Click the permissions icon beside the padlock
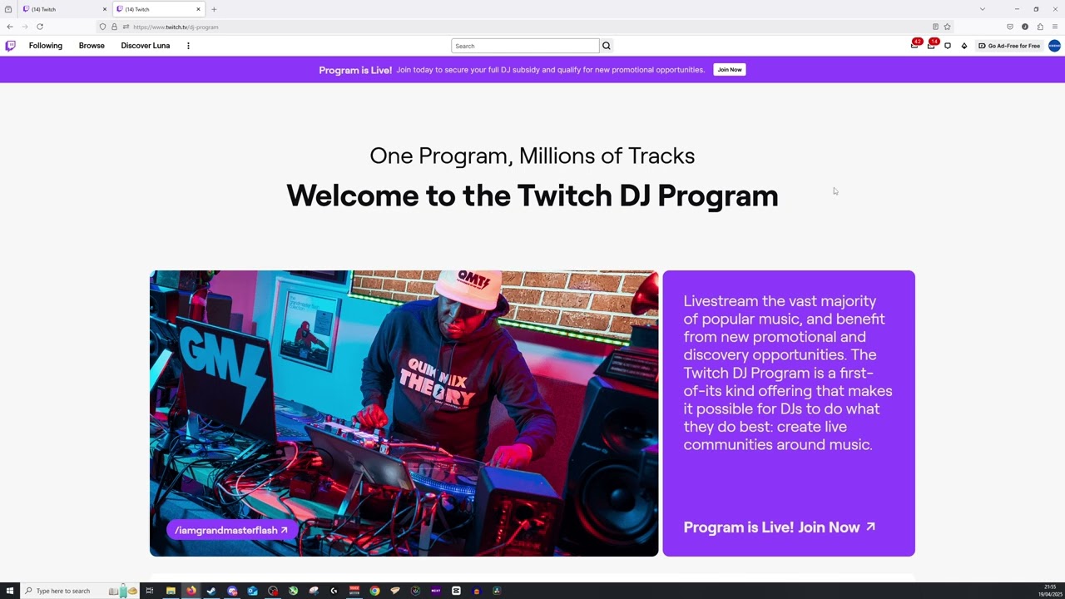1065x599 pixels. pos(126,27)
